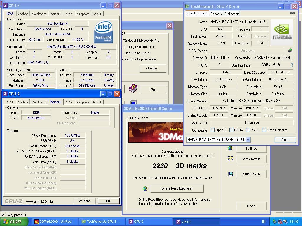Click the globe icon beside Settings button
302x226 pixels.
pos(230,148)
